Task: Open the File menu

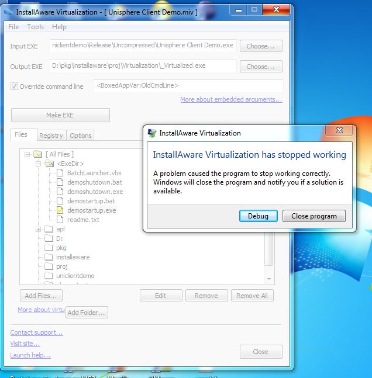Action: (x=13, y=27)
